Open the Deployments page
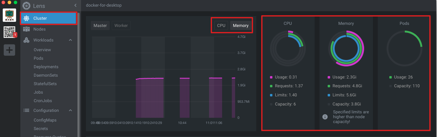Image resolution: width=437 pixels, height=137 pixels. coord(46,67)
